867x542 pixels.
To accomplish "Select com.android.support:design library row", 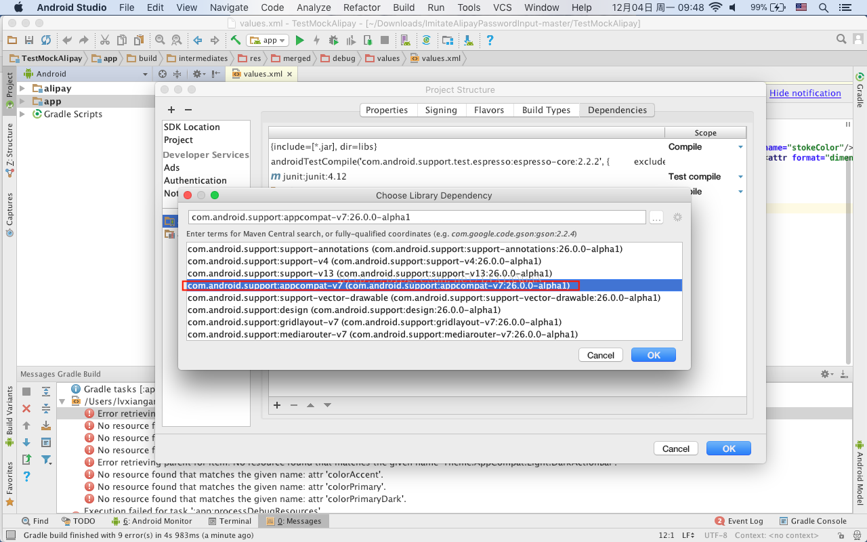I will (434, 310).
